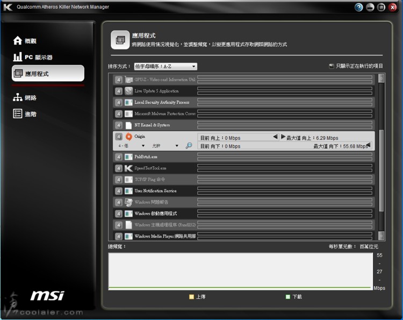
Task: Select Local Security Authority Process text
Action: 162,102
